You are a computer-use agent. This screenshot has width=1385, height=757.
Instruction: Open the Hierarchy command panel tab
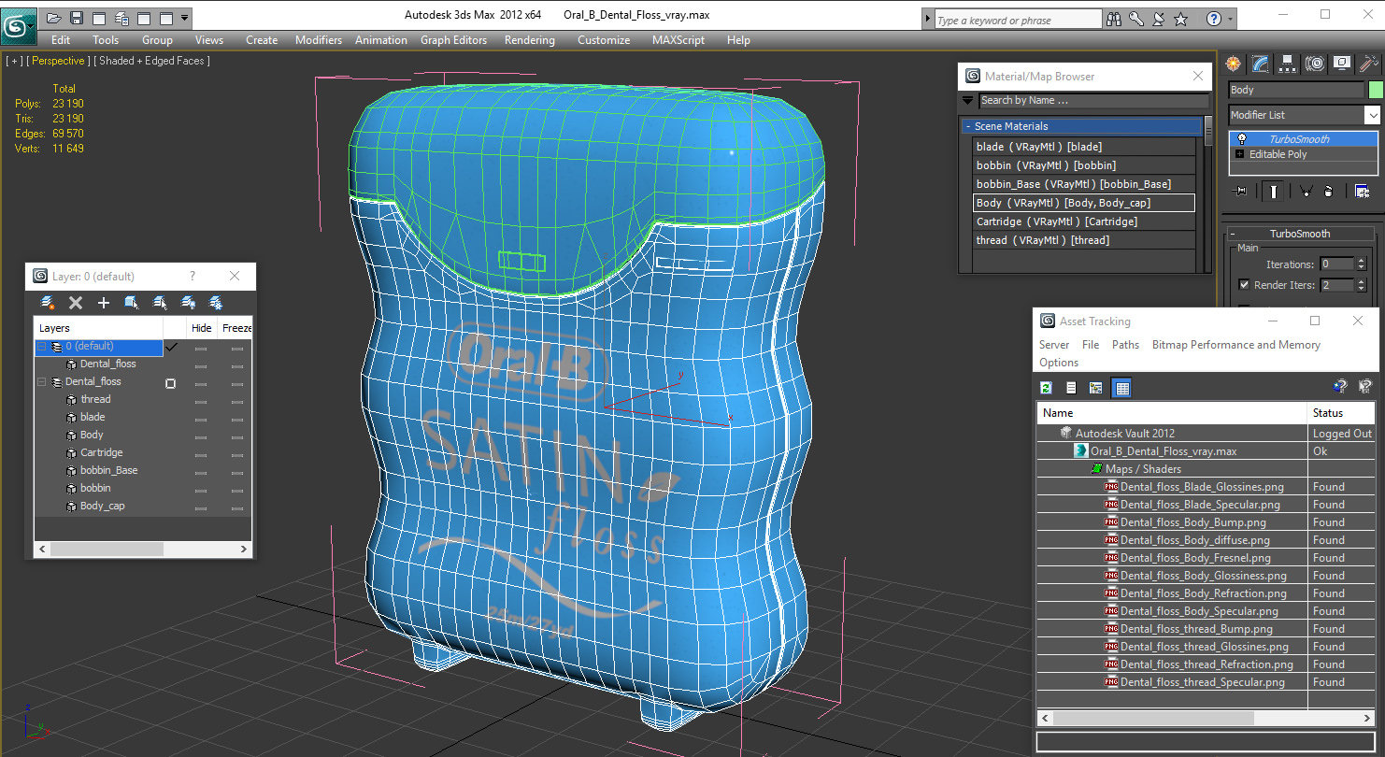(x=1288, y=64)
